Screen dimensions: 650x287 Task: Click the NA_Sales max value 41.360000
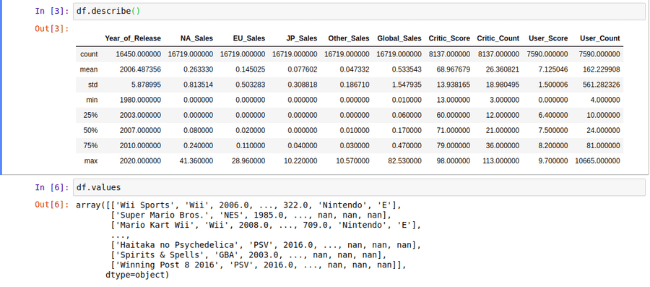point(196,160)
